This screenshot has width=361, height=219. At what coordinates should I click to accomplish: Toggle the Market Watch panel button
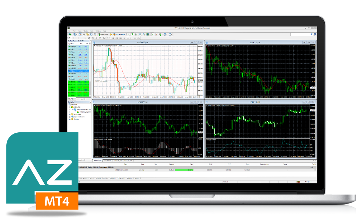pyautogui.click(x=80, y=34)
